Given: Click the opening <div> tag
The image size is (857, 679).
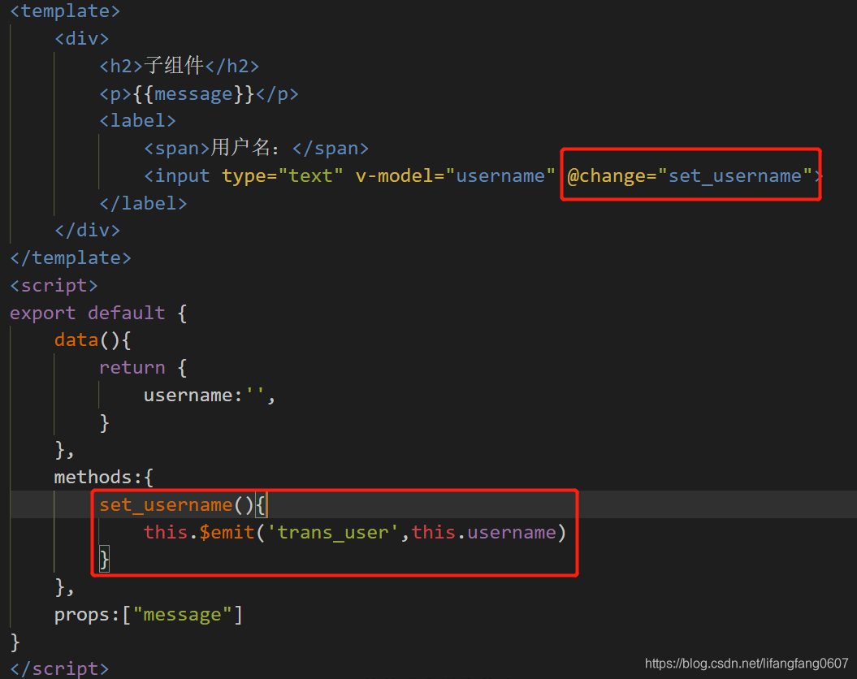Looking at the screenshot, I should coord(82,39).
